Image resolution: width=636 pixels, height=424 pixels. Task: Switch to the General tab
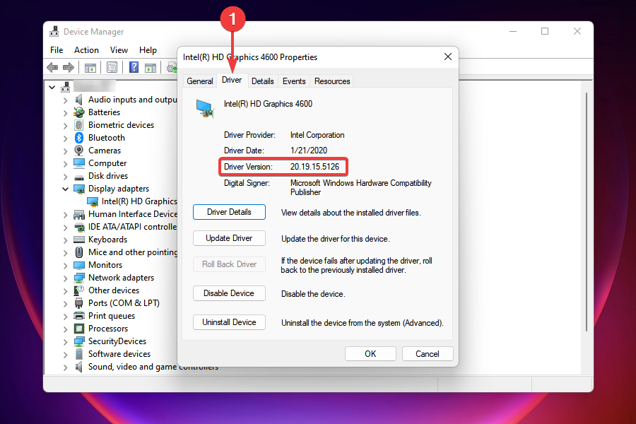[x=199, y=81]
